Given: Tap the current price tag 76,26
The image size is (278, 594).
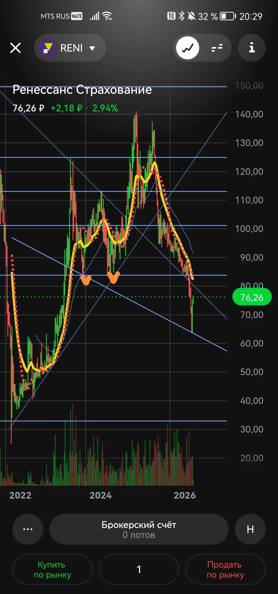Looking at the screenshot, I should (x=252, y=297).
